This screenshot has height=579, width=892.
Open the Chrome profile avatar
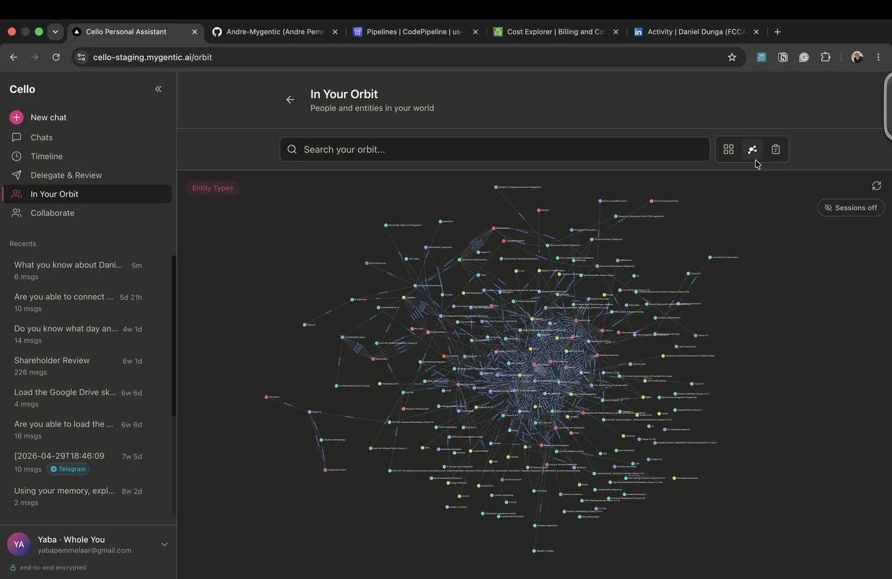pyautogui.click(x=857, y=57)
